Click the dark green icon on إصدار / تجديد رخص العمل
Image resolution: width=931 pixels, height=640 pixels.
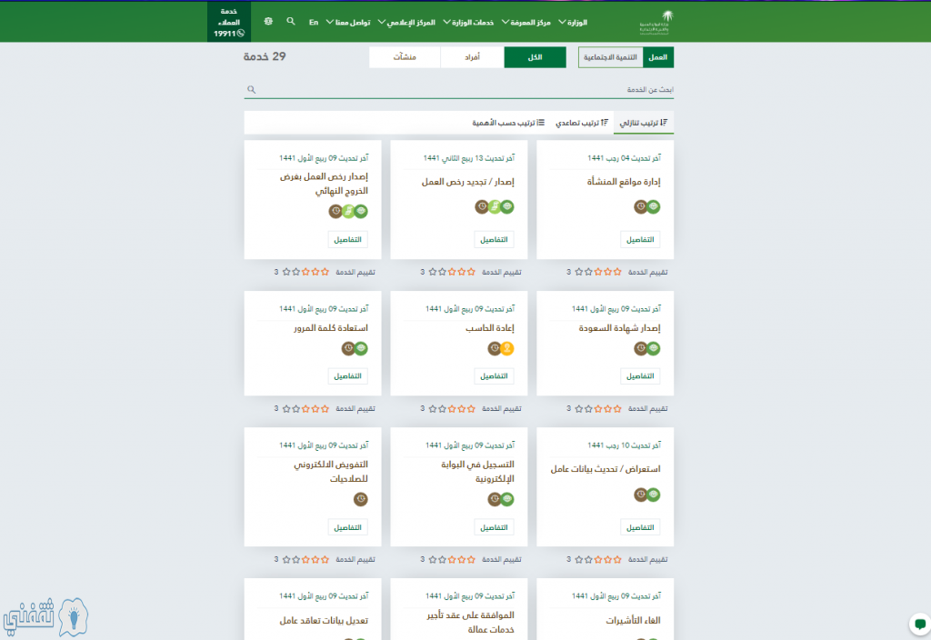coord(507,206)
